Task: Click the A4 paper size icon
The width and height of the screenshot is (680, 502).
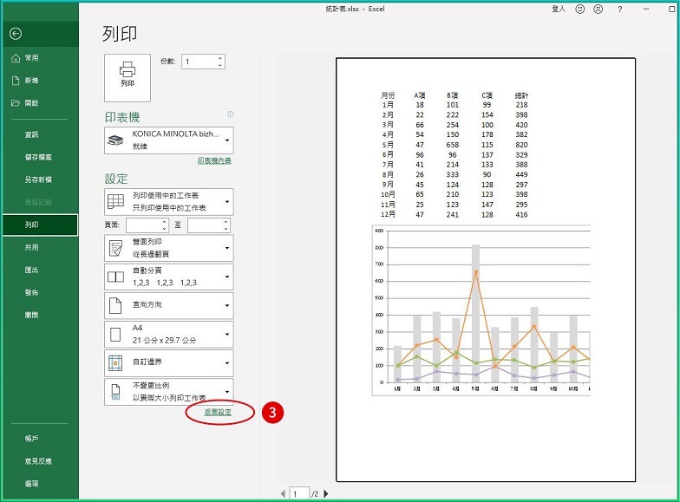Action: point(115,335)
